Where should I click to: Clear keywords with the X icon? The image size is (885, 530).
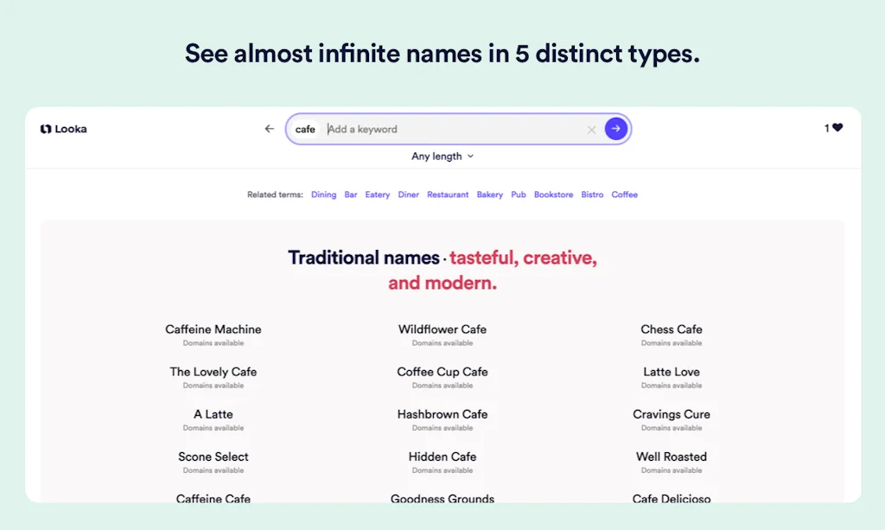pos(592,130)
